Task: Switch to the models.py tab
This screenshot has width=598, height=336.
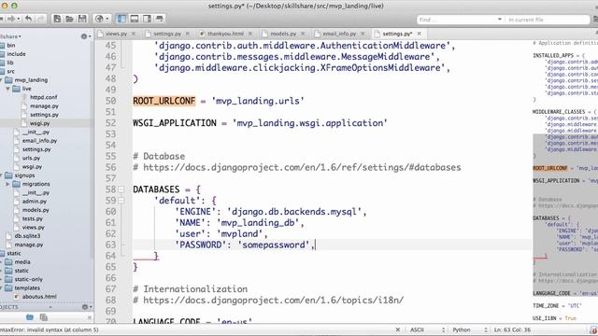Action: pos(283,34)
